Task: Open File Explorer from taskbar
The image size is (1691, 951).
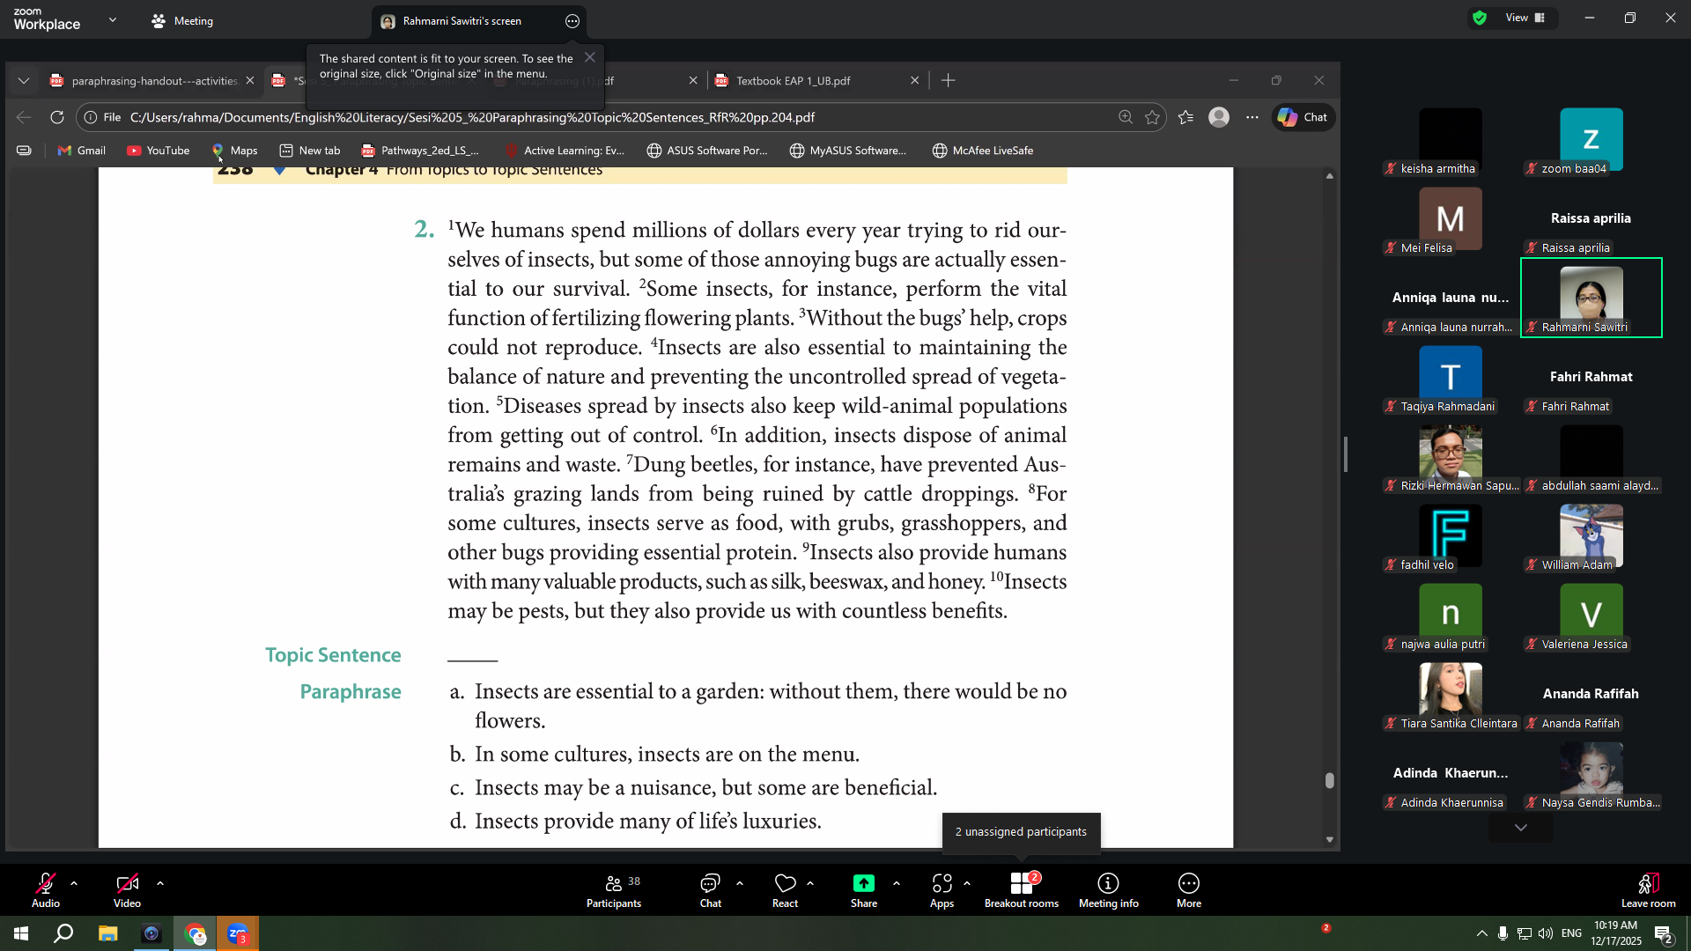Action: click(x=107, y=933)
